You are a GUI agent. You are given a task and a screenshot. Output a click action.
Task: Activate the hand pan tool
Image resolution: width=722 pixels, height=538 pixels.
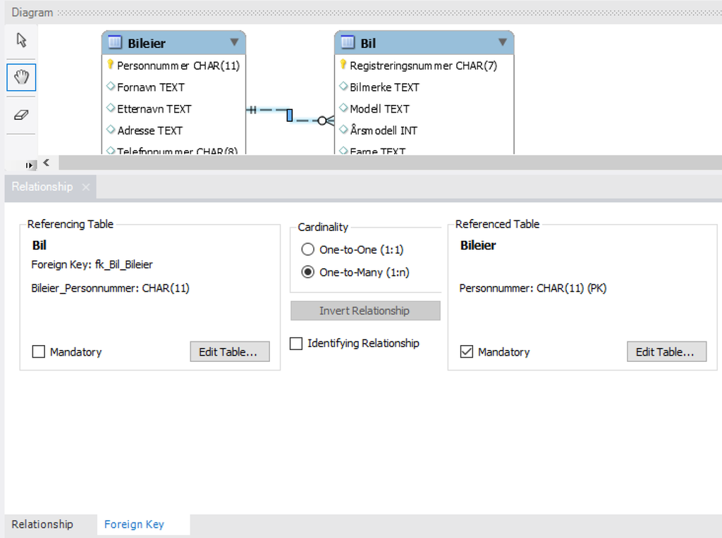tap(20, 77)
